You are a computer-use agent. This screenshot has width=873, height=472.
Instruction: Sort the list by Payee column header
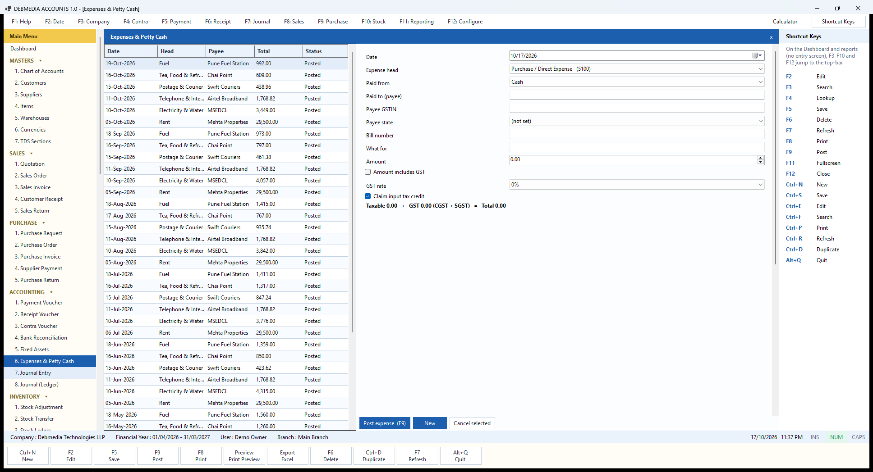230,51
